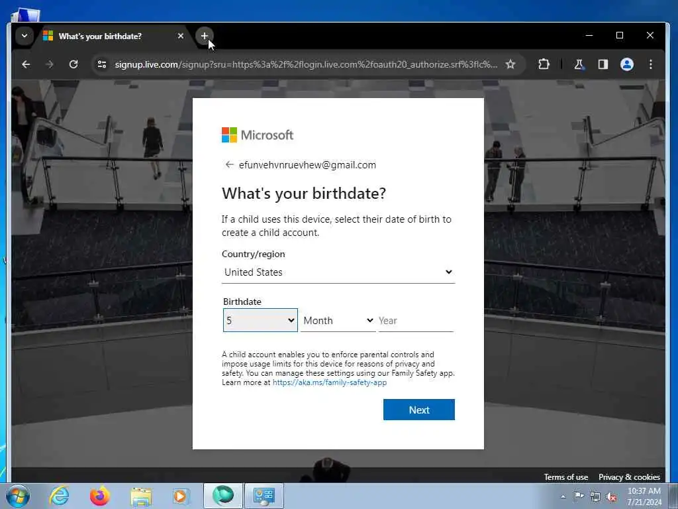
Task: Click the signup.live.com address bar URL
Action: tap(306, 64)
